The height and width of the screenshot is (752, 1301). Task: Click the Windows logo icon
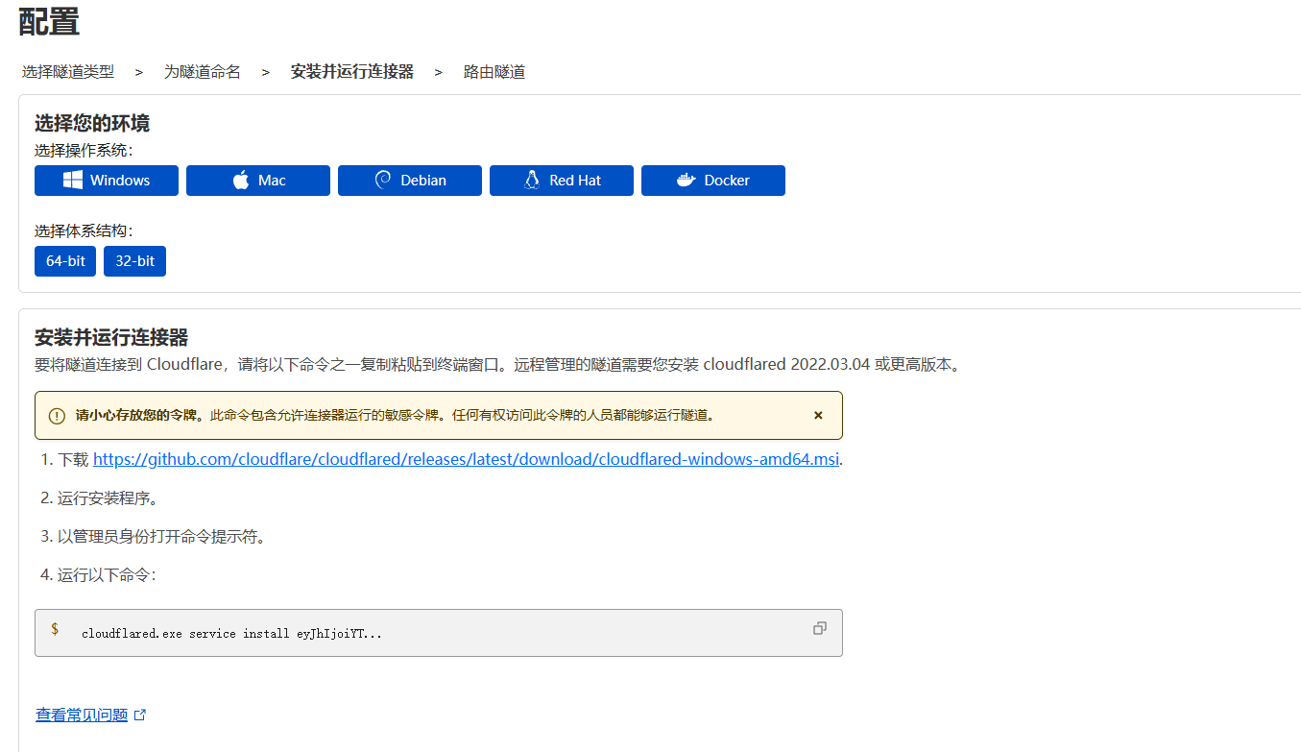(73, 181)
